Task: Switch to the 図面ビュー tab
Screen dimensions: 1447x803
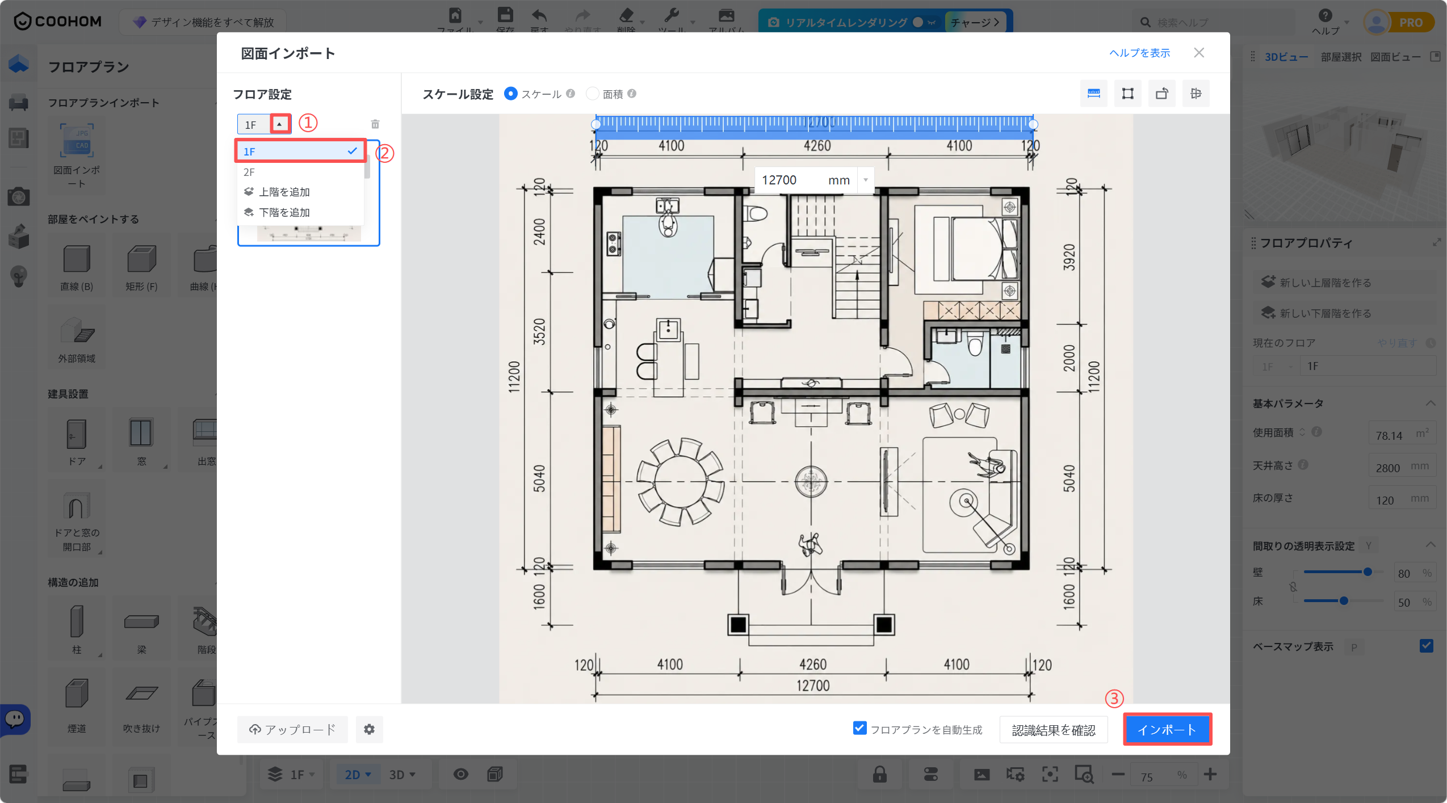Action: pyautogui.click(x=1395, y=57)
